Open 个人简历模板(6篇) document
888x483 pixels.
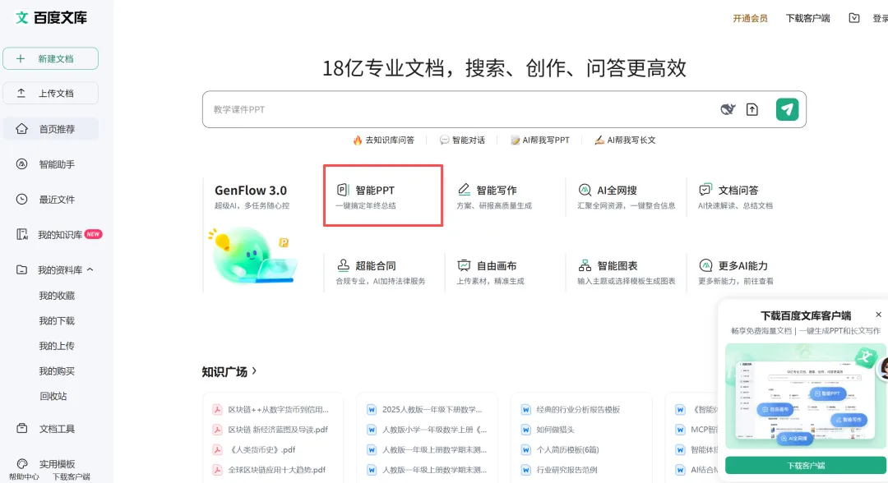pyautogui.click(x=567, y=449)
